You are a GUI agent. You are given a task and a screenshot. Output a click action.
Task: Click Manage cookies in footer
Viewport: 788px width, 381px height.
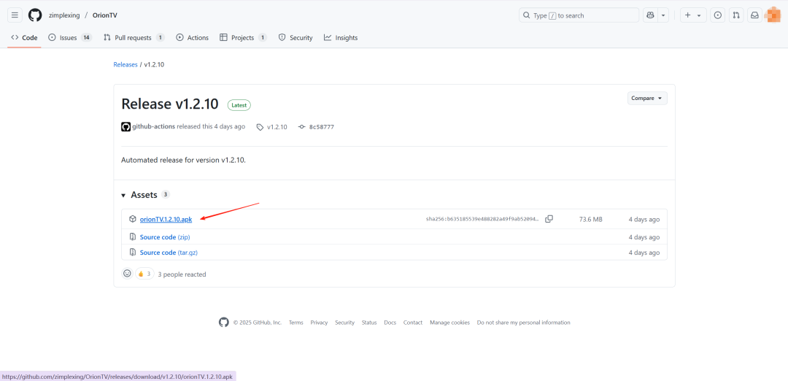(x=449, y=323)
